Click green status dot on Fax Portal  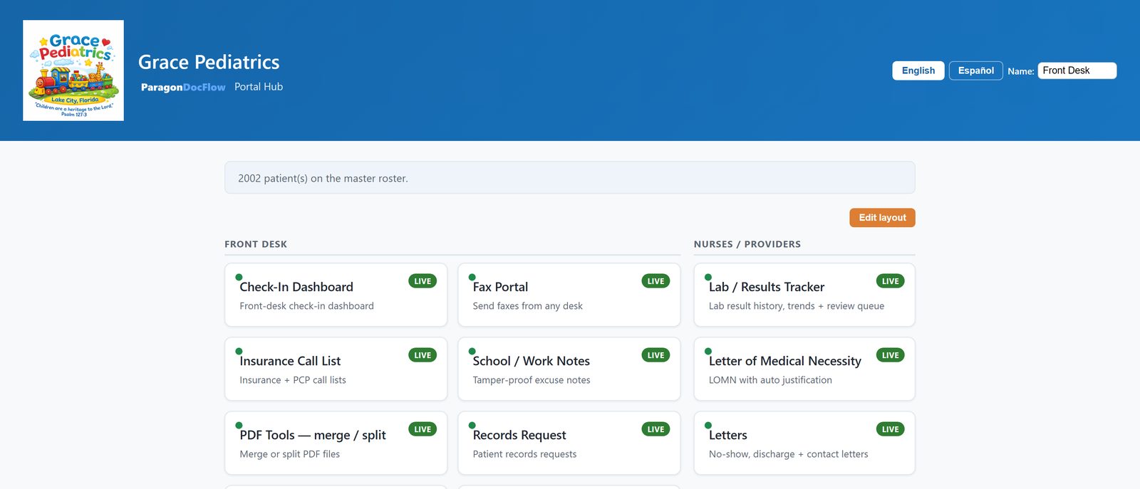(472, 277)
